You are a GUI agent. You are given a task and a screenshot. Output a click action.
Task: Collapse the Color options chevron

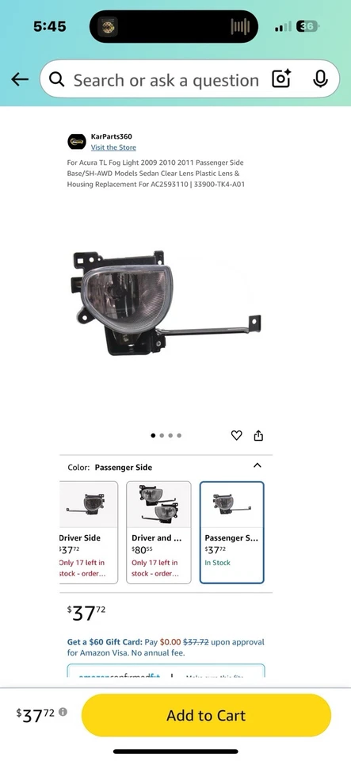[x=258, y=465]
